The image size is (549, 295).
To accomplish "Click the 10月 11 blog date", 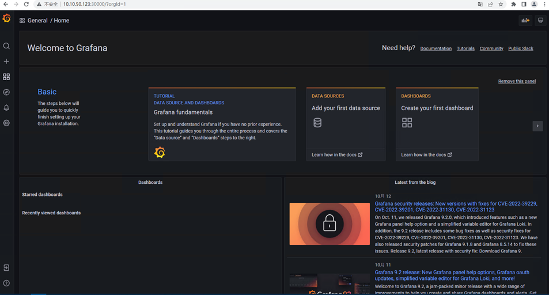I will [383, 265].
